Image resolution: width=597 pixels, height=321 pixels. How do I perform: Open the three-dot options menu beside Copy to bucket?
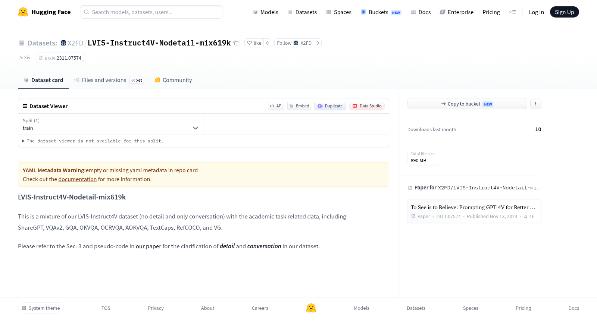[x=536, y=104]
